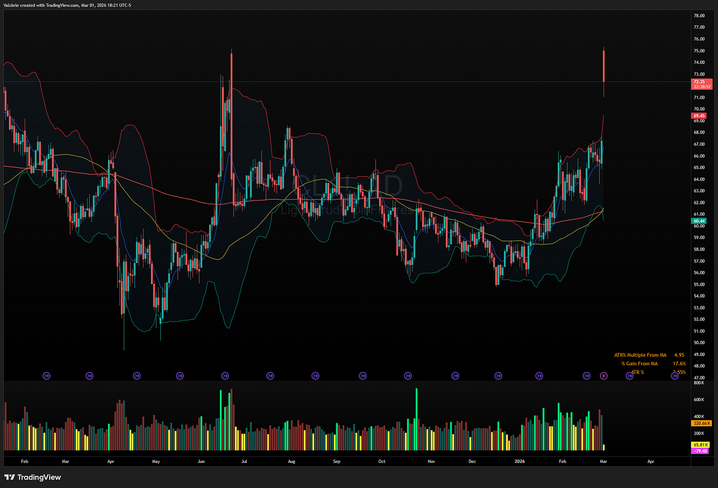Screen dimensions: 718x488
Task: Select the 17.6% gain value
Action: (x=679, y=364)
